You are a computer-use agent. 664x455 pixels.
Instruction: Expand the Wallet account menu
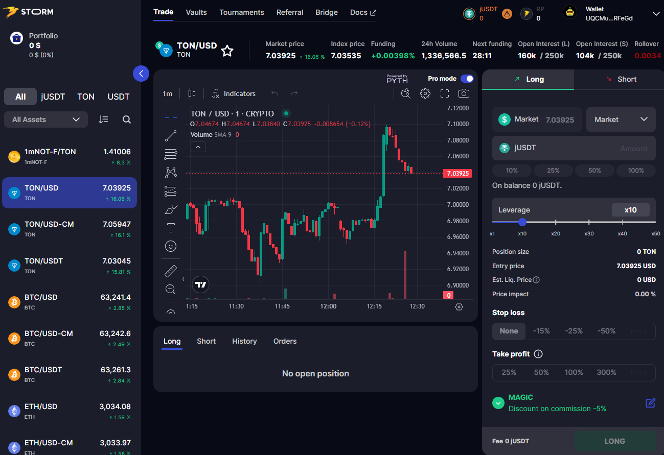click(656, 14)
